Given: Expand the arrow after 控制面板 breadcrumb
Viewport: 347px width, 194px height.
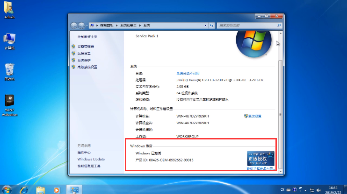Looking at the screenshot, I should [117, 25].
